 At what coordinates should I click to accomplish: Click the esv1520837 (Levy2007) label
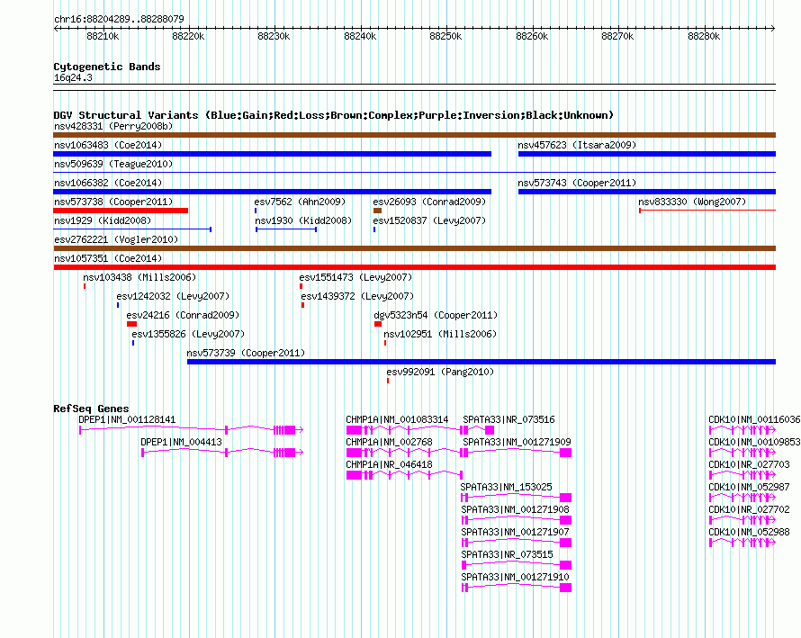pos(429,220)
